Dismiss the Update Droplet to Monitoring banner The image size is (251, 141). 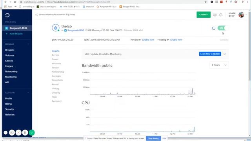point(225,54)
